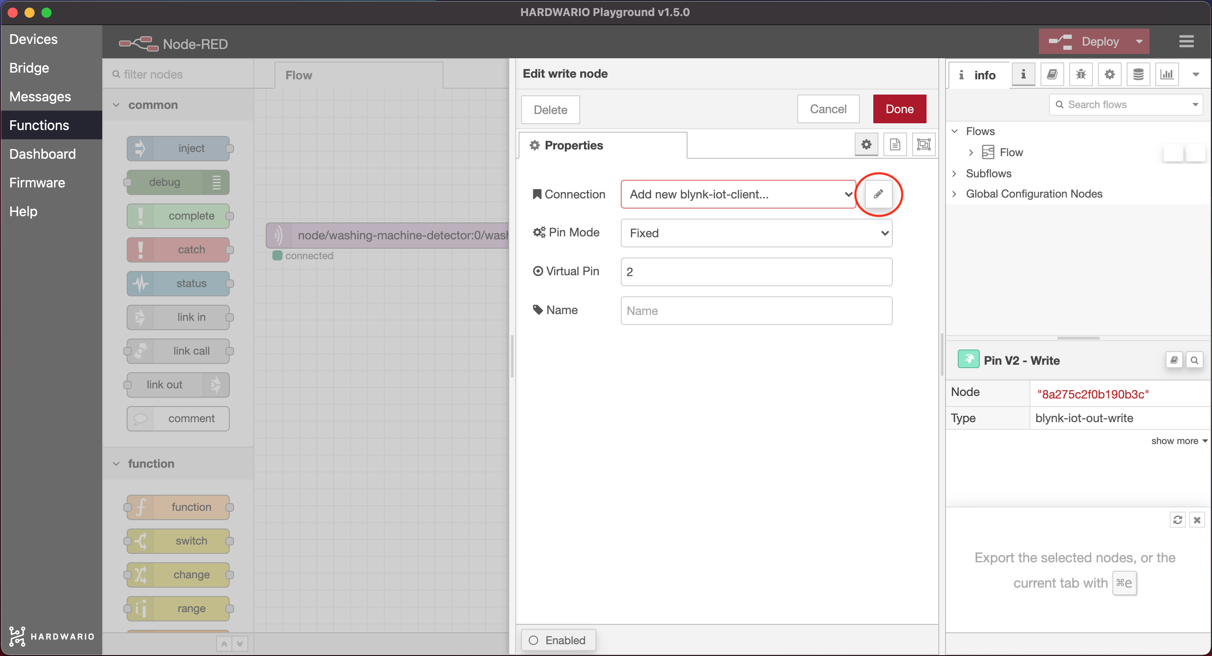Refresh the tips box
This screenshot has height=656, width=1212.
coord(1177,520)
